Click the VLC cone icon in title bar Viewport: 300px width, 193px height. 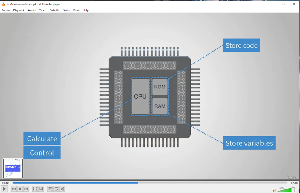pyautogui.click(x=4, y=4)
